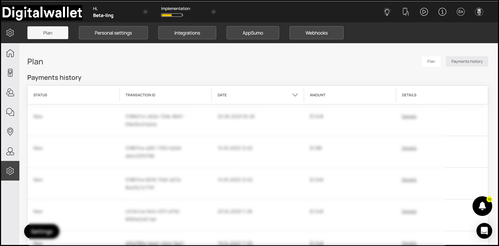The height and width of the screenshot is (246, 499).
Task: Click the mobile device preview icon
Action: (405, 12)
